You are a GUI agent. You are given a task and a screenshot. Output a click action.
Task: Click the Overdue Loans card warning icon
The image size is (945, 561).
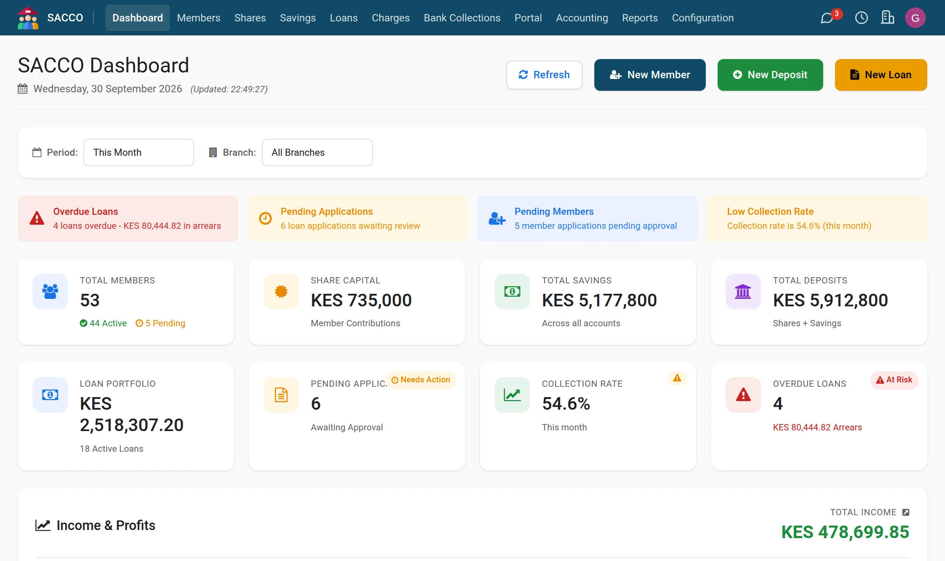(743, 395)
